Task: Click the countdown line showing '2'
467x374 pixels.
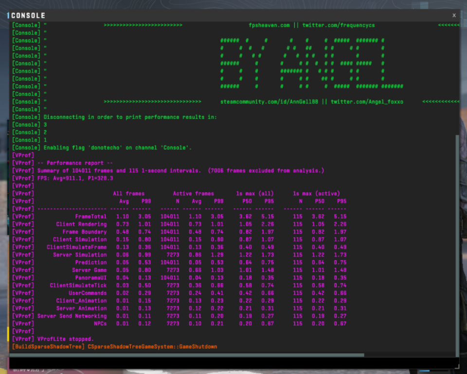Action: pos(45,132)
